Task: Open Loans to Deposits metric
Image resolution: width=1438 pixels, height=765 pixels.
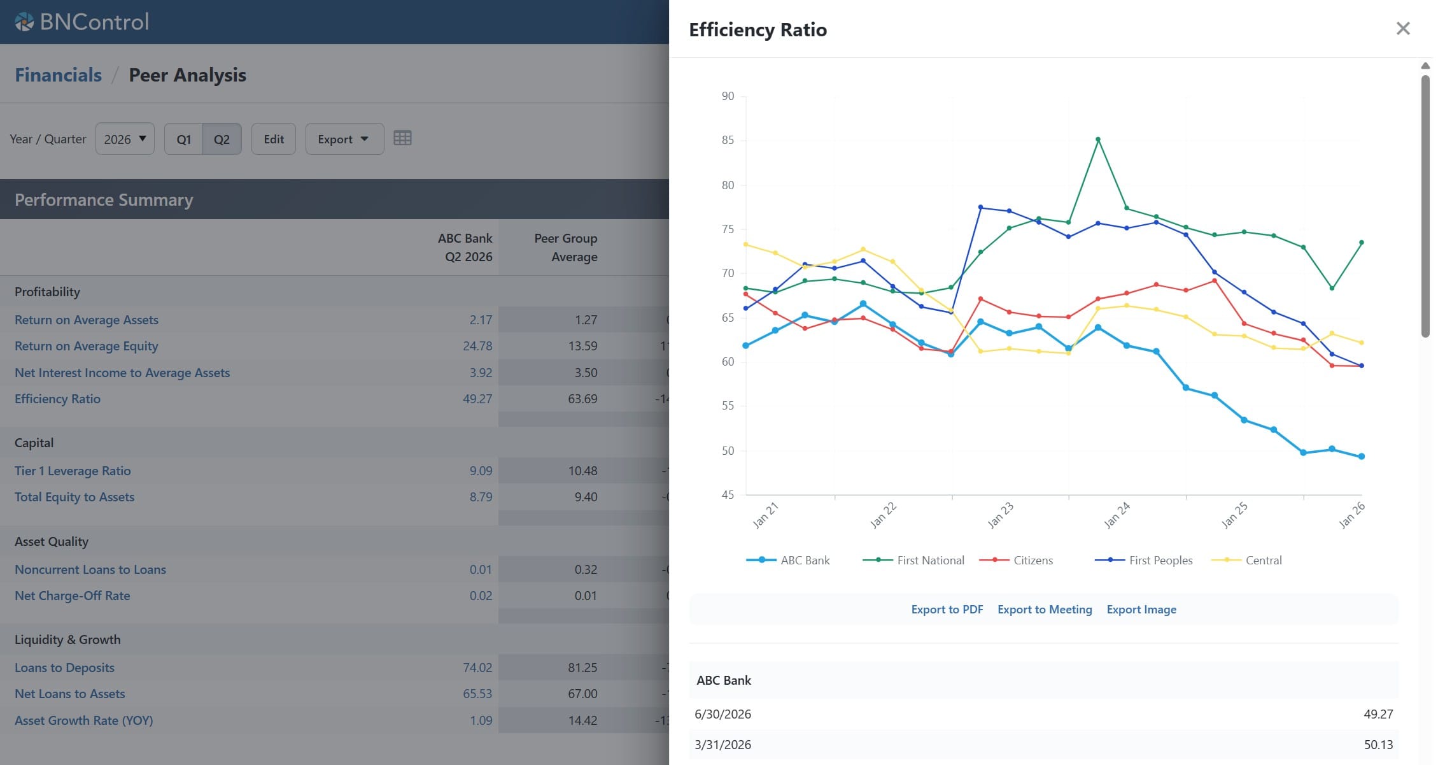Action: point(64,668)
